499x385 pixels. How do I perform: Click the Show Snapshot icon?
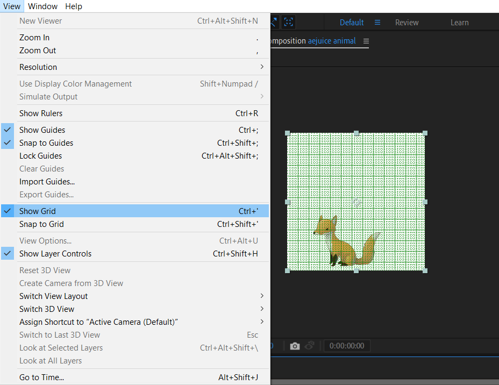[310, 346]
